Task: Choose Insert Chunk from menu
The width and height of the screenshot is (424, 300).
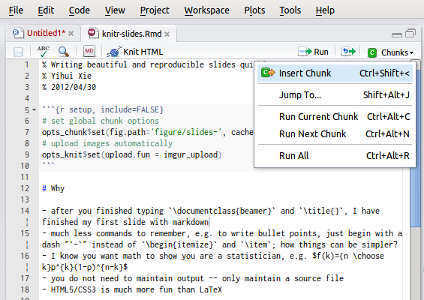Action: [335, 73]
